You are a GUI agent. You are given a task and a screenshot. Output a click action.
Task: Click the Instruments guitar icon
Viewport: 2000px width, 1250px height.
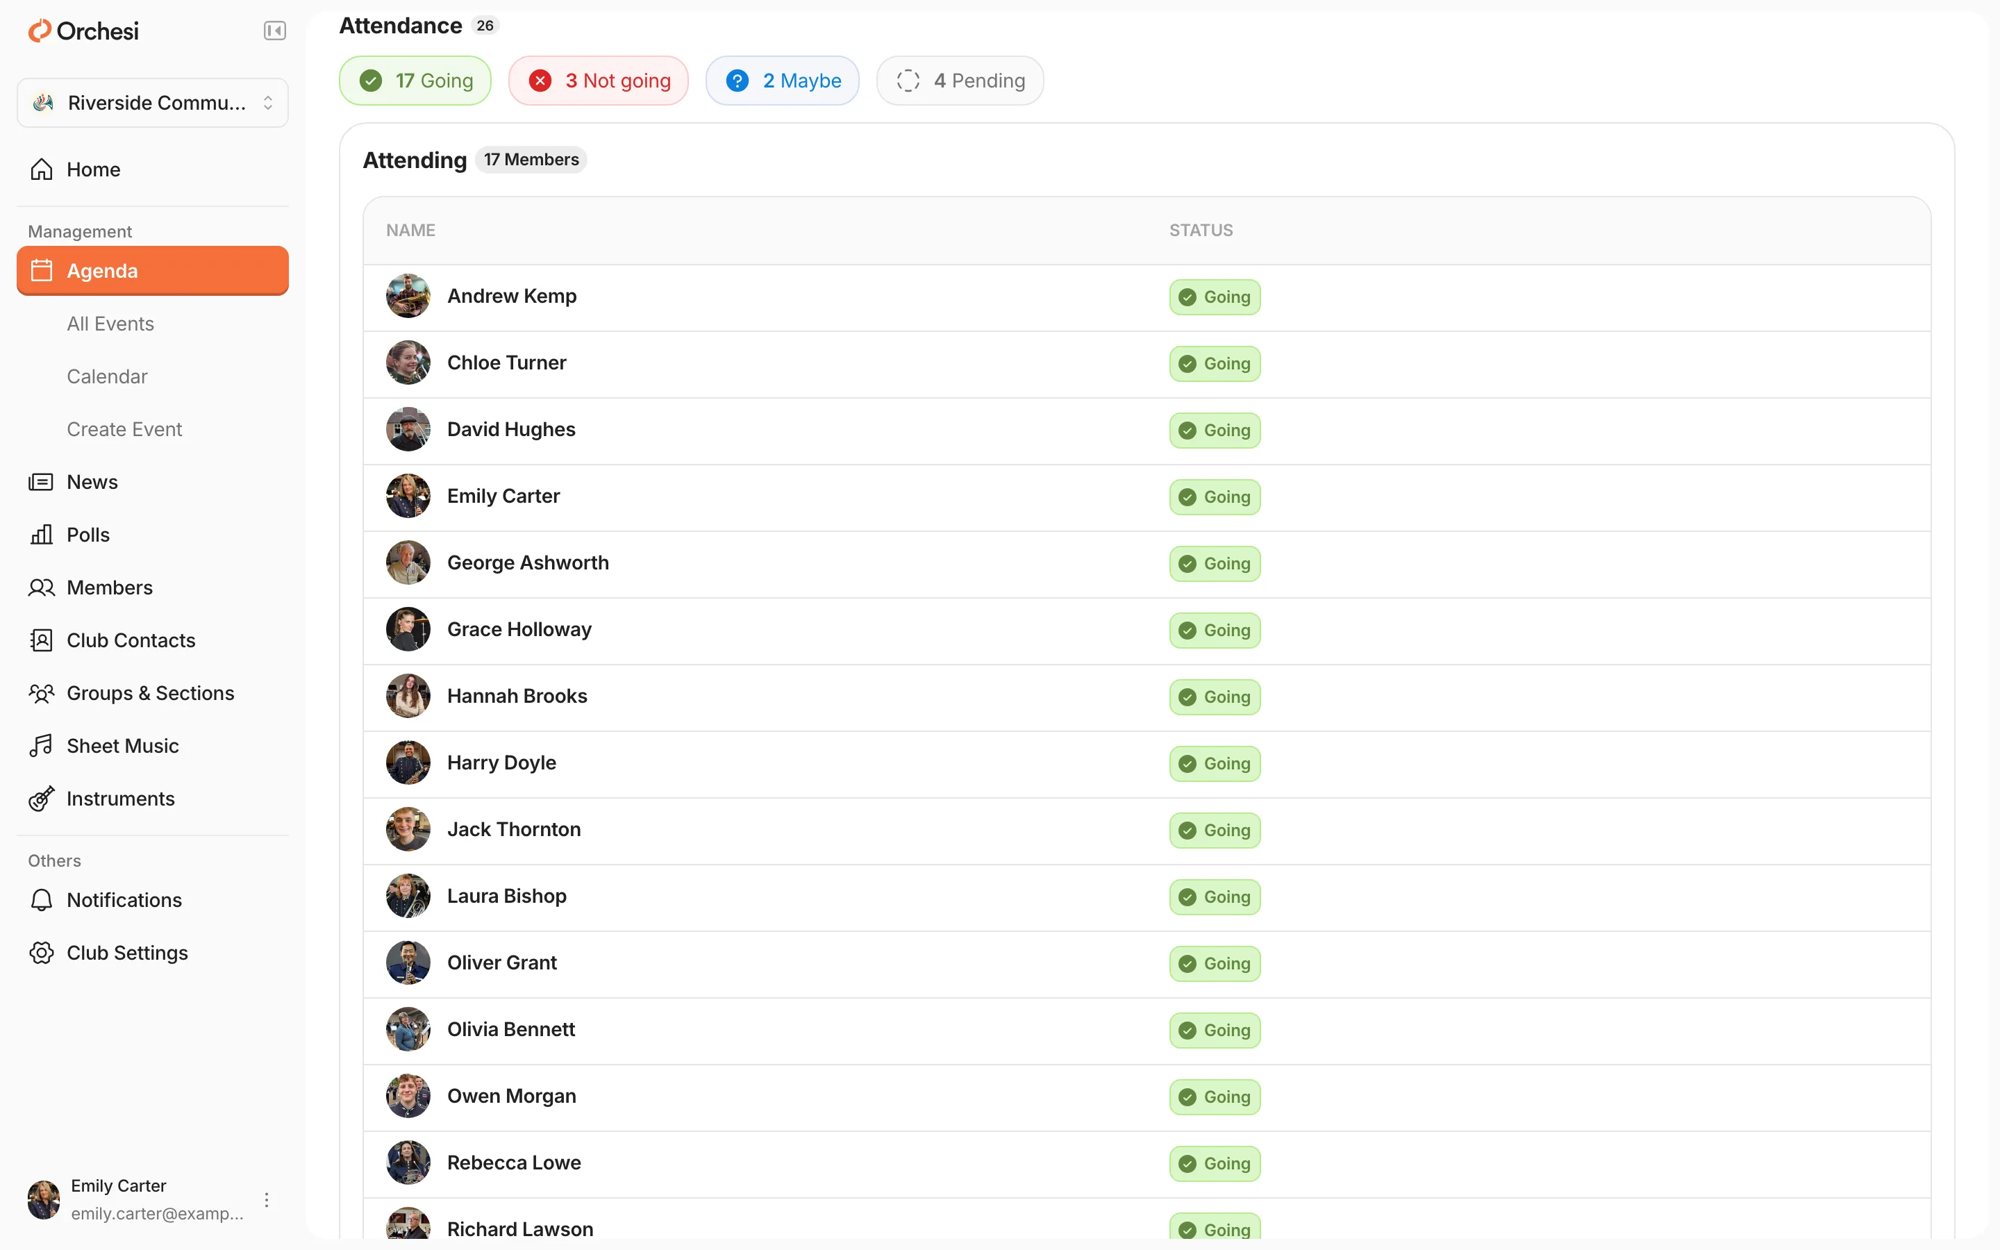click(x=42, y=799)
